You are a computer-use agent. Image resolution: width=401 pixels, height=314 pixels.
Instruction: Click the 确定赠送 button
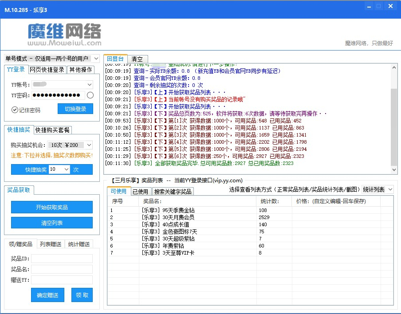[x=47, y=295]
